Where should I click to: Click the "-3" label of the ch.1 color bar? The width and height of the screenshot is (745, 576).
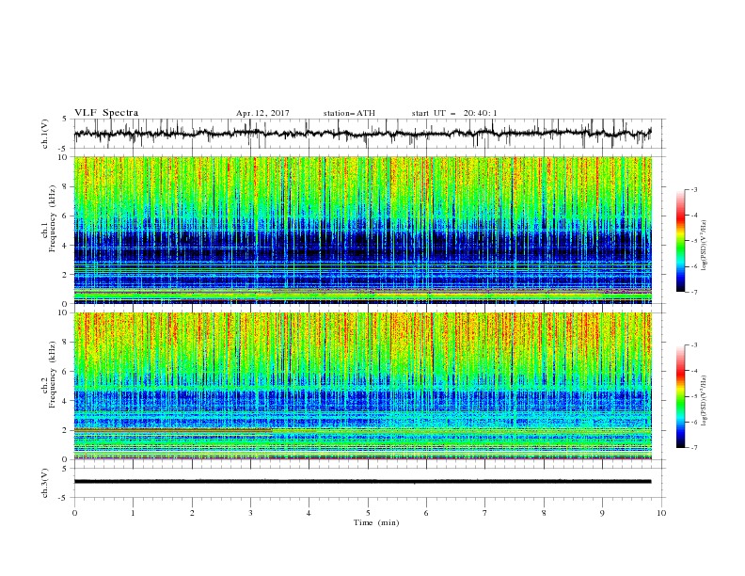point(694,189)
